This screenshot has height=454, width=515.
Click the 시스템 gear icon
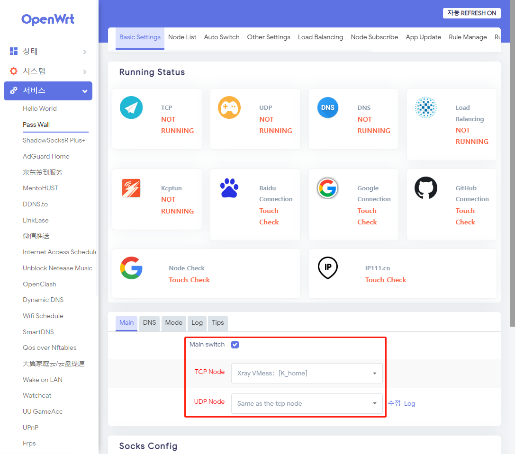click(x=13, y=71)
